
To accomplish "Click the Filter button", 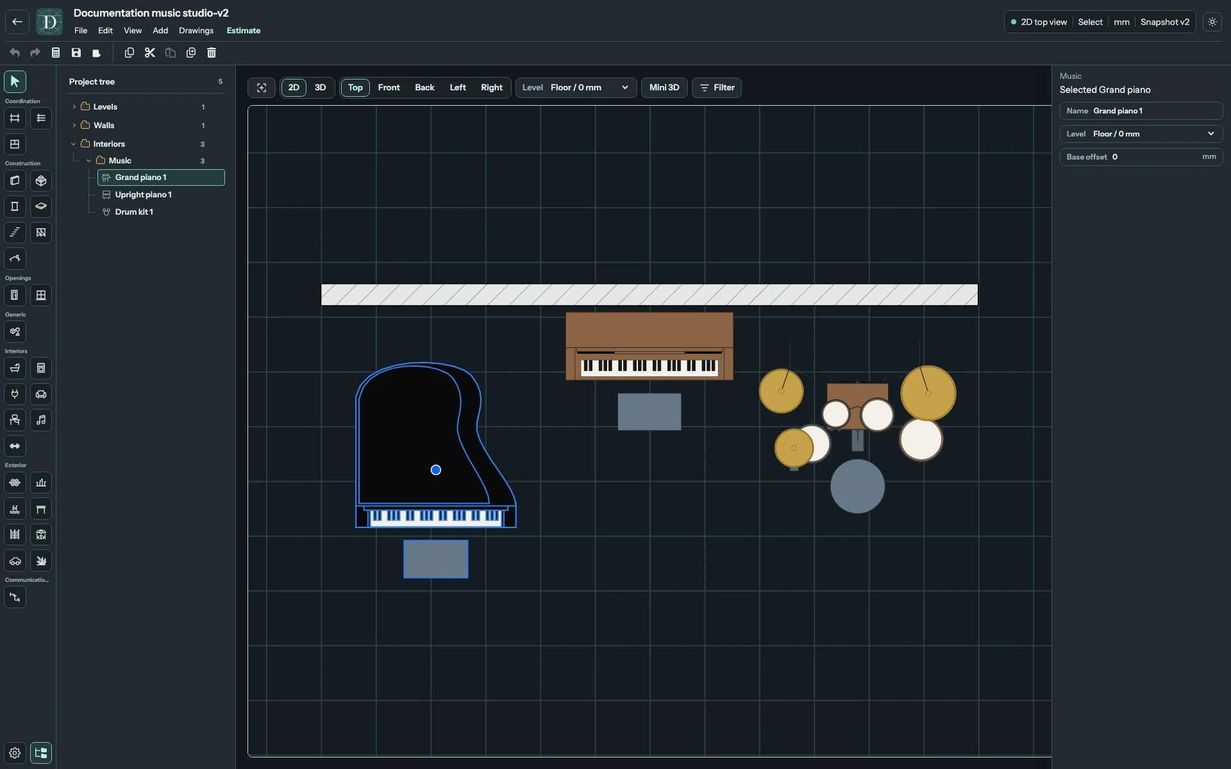I will 717,88.
